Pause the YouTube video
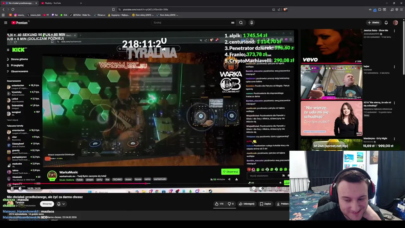Screen dimensions: 405x228 click(x=12, y=188)
